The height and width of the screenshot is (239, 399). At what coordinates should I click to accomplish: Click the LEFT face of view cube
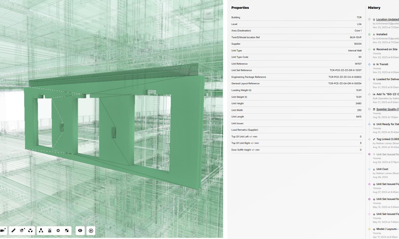209,14
